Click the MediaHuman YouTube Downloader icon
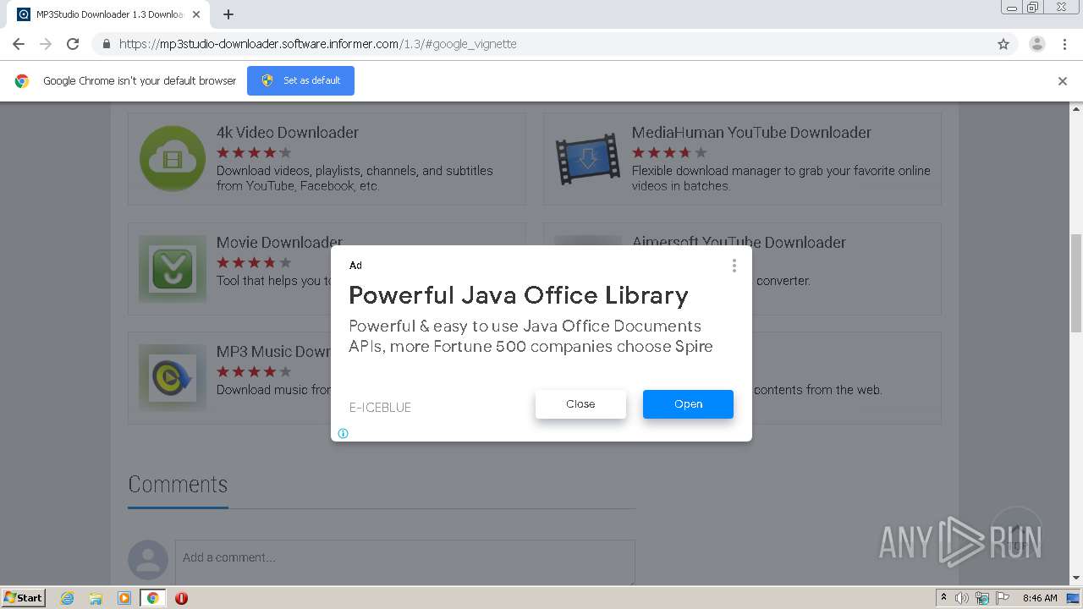This screenshot has width=1083, height=609. point(587,158)
